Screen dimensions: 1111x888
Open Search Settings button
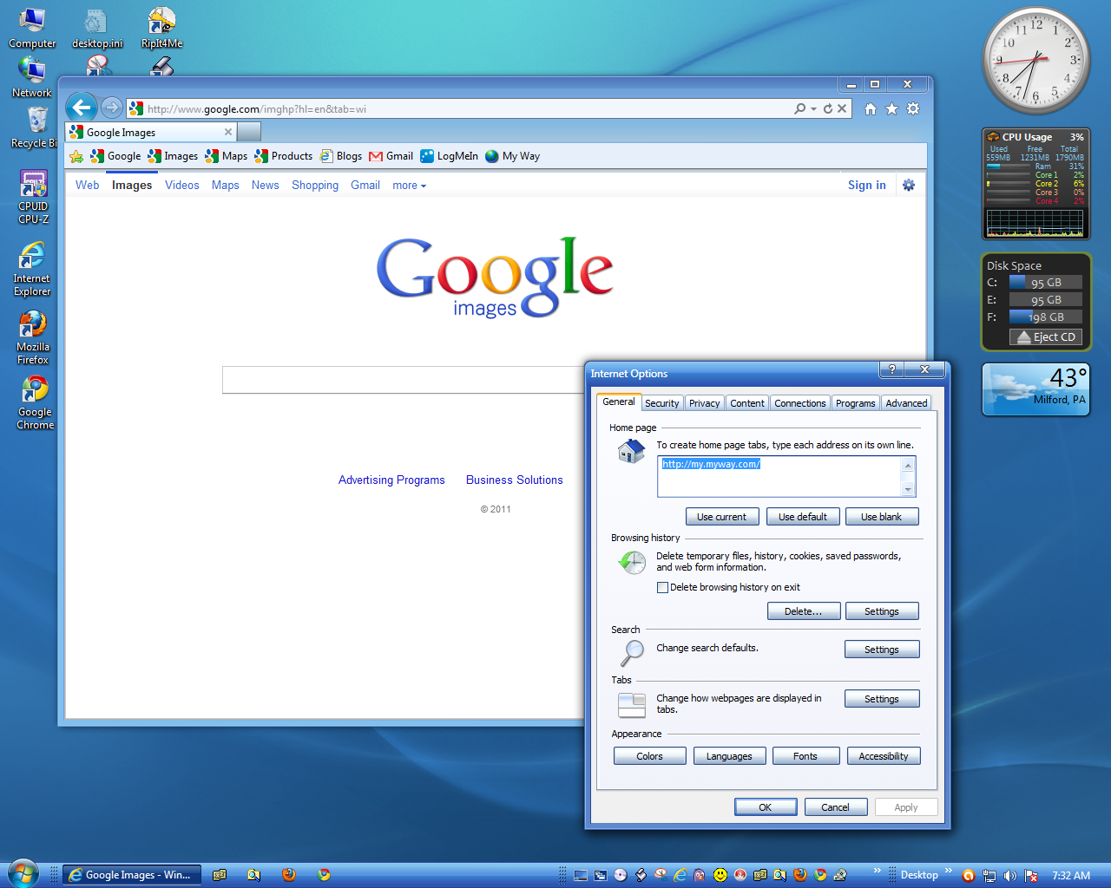pyautogui.click(x=882, y=650)
